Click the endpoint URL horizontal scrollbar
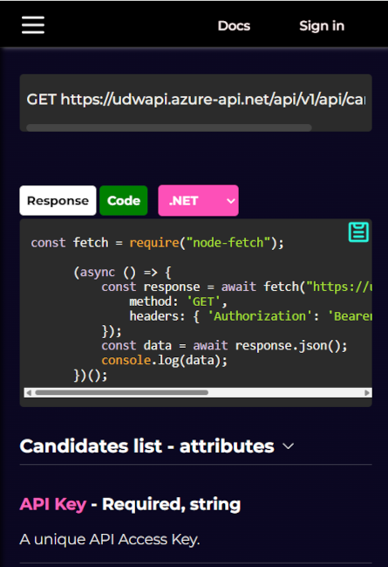The width and height of the screenshot is (388, 567). click(x=169, y=128)
